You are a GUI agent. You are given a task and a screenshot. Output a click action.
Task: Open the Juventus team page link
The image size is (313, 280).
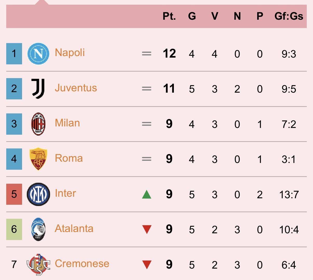point(76,88)
